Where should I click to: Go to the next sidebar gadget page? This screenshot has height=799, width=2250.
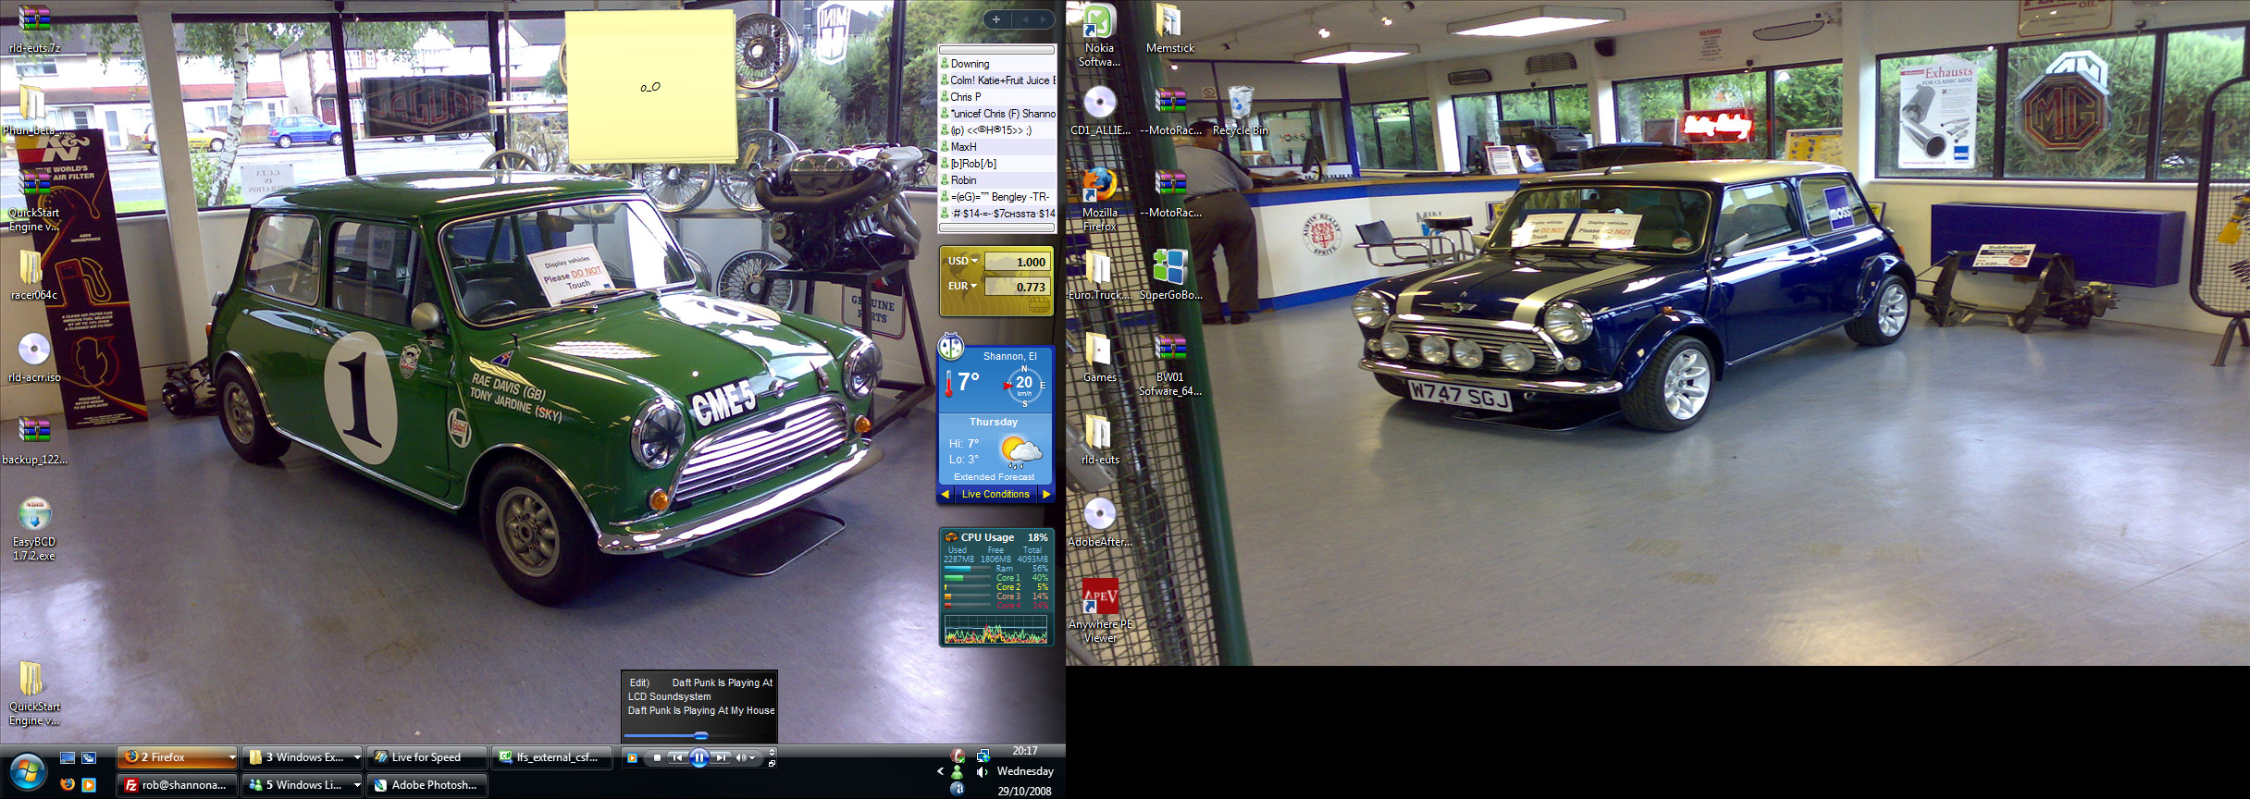click(x=1044, y=18)
